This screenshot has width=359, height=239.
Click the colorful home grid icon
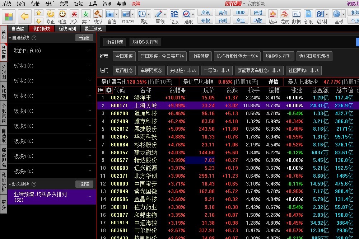[9, 17]
